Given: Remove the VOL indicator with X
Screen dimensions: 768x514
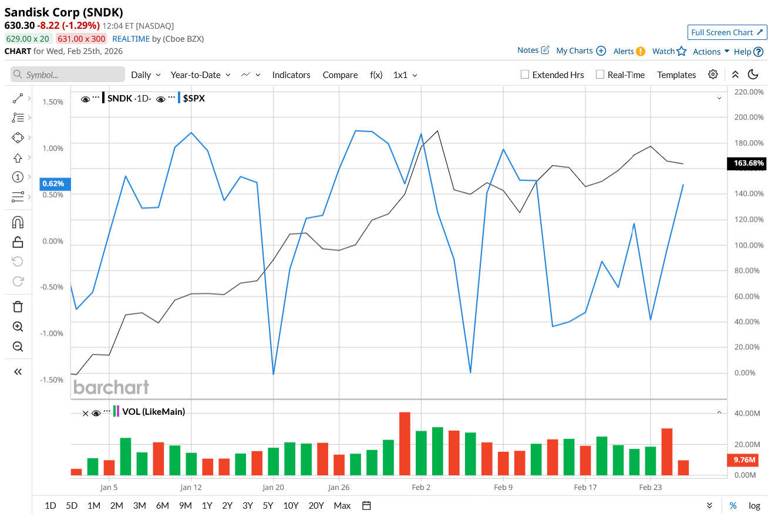Looking at the screenshot, I should point(85,413).
